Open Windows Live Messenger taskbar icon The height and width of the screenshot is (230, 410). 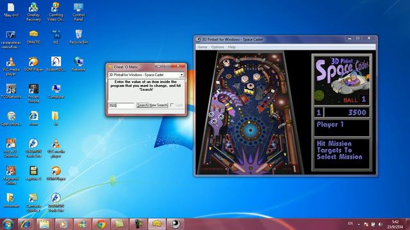[82, 224]
